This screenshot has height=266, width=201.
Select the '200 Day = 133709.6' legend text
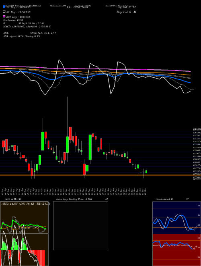(18, 17)
